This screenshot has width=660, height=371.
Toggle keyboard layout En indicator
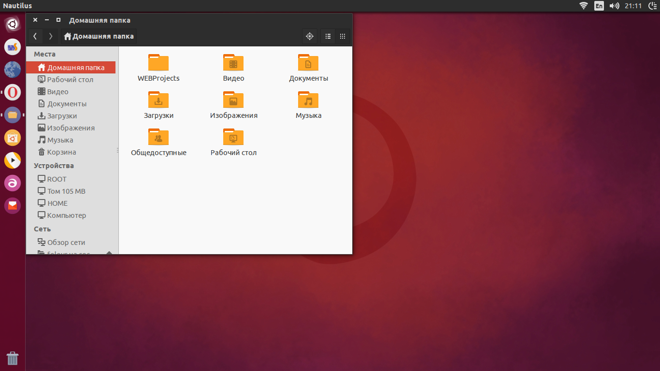[x=599, y=6]
